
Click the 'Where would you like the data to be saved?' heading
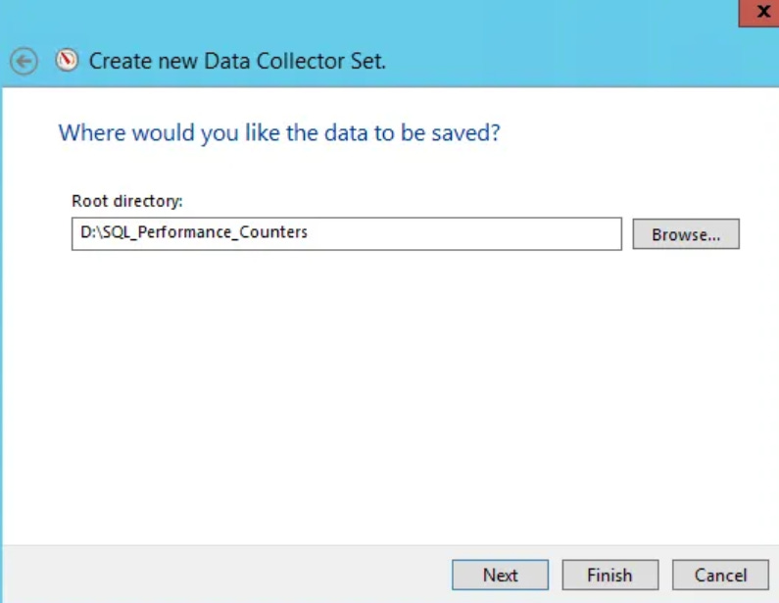tap(279, 132)
